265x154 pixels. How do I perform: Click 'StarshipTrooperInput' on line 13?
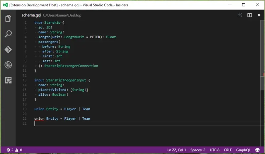coord(66,80)
